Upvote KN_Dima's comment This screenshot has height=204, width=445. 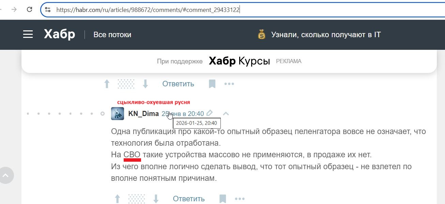pyautogui.click(x=117, y=199)
